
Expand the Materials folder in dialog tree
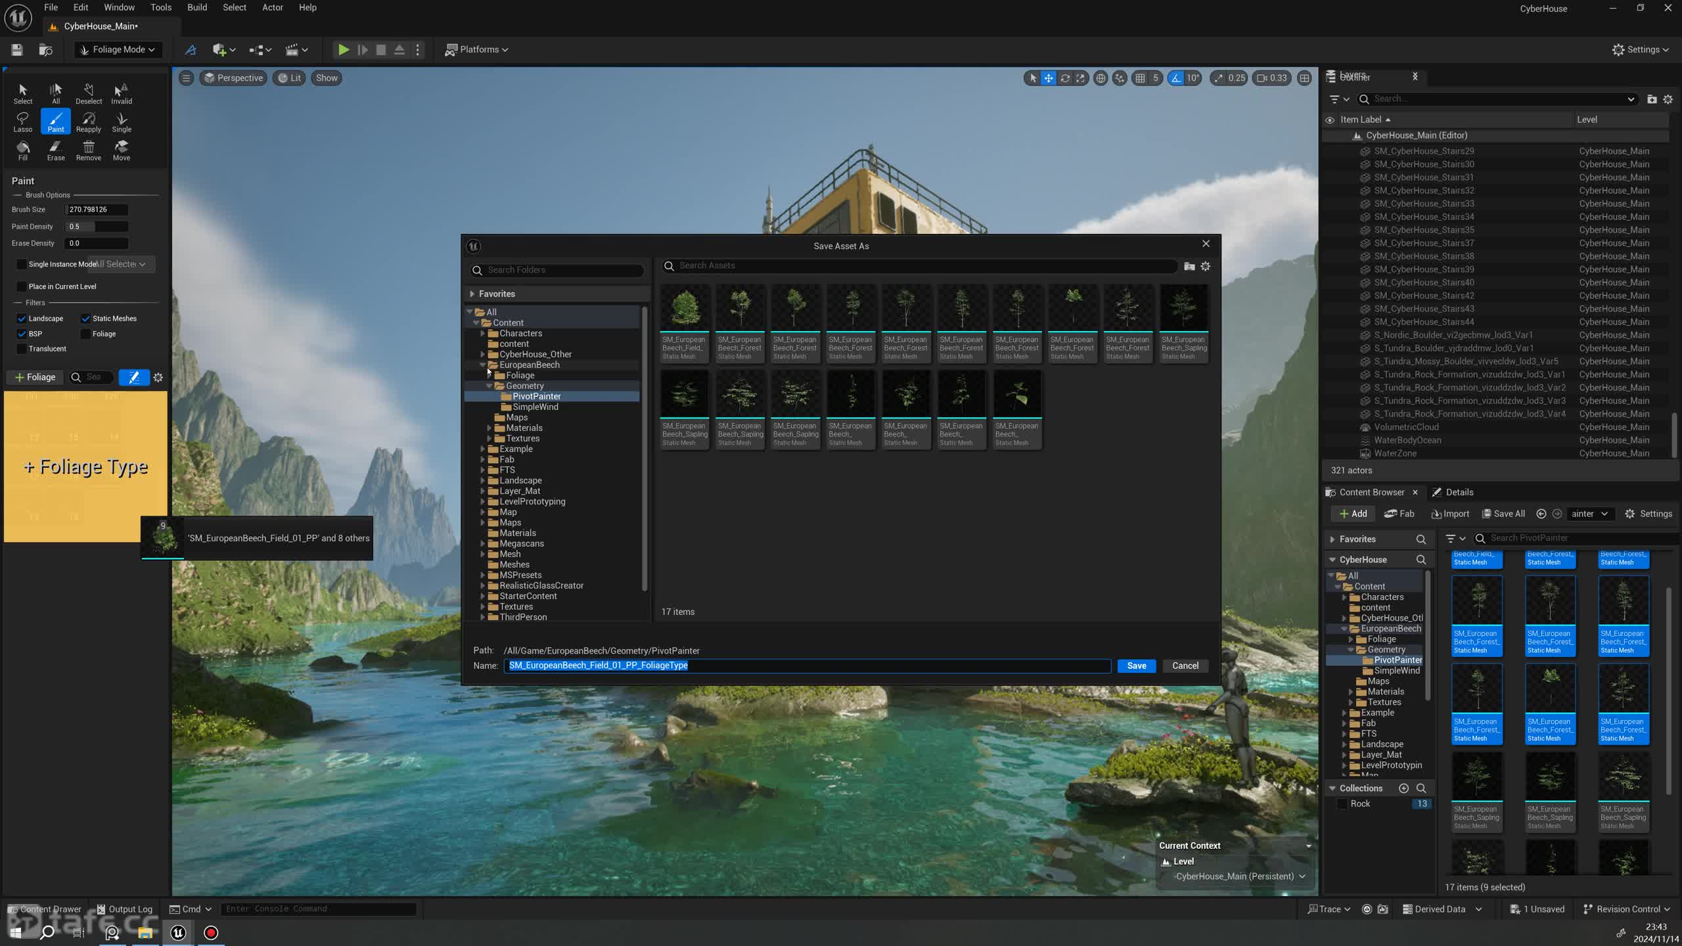489,428
